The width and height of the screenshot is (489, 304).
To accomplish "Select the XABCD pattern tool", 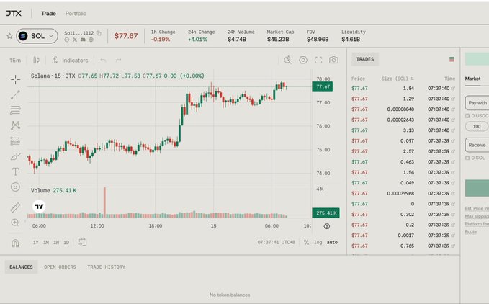I will (15, 125).
